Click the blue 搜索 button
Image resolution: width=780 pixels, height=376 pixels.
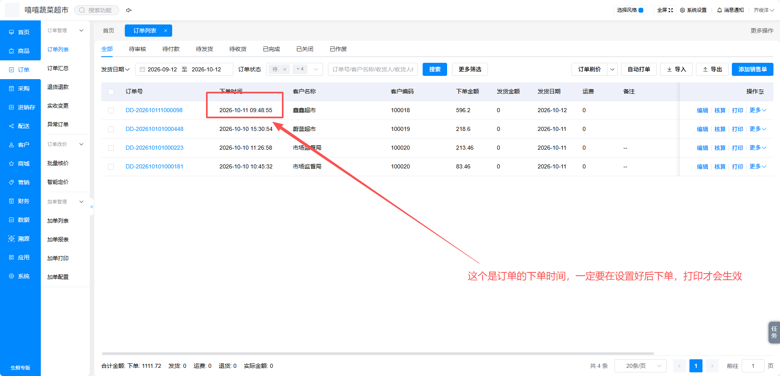tap(435, 69)
